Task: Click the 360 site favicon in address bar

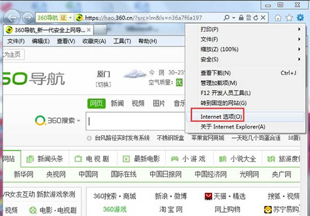Action: click(79, 18)
